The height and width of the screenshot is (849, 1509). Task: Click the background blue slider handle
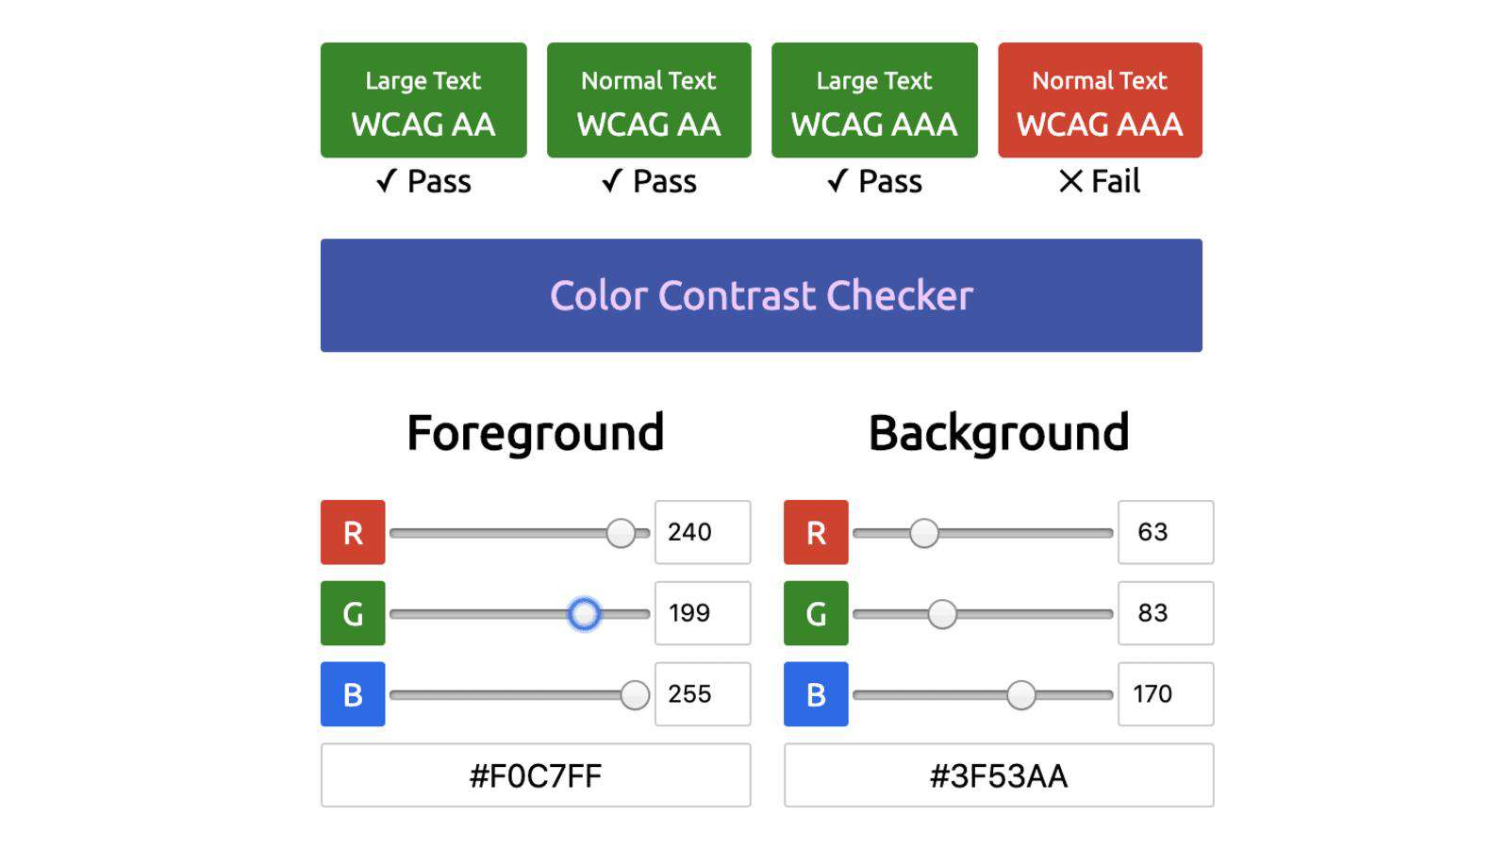[x=1020, y=695]
